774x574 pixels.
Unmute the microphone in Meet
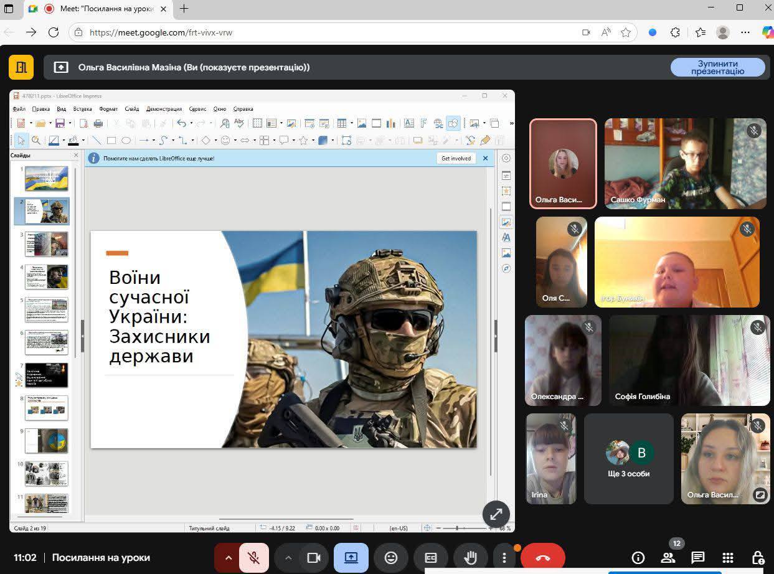(253, 558)
